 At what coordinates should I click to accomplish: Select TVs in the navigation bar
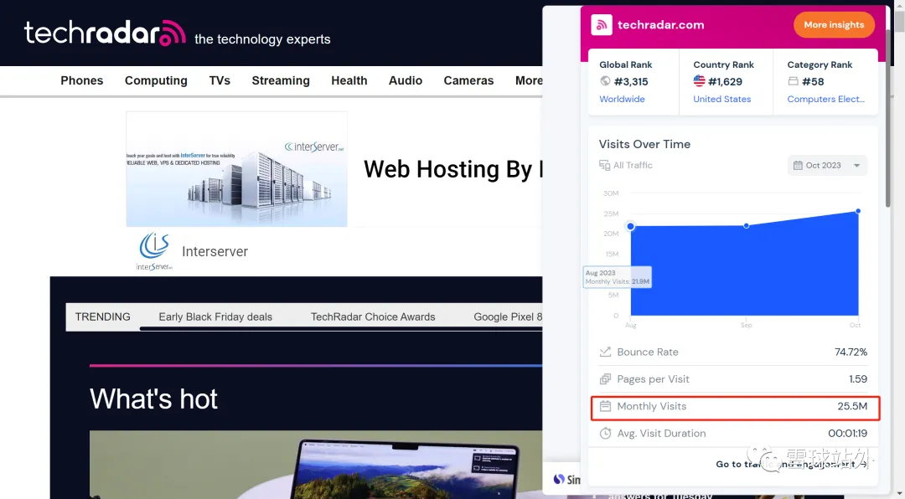coord(220,80)
